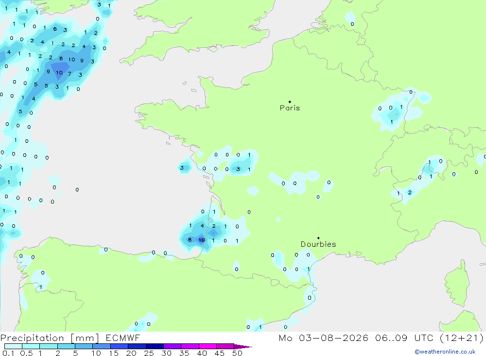Click the 7 mm Atlantic precipitation value
Screen dimensions: 486x356
69,74
